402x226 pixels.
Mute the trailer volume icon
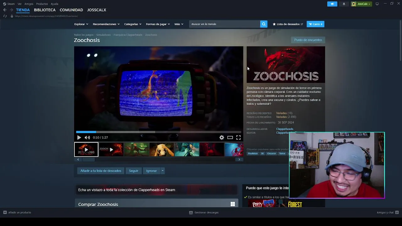(x=87, y=137)
